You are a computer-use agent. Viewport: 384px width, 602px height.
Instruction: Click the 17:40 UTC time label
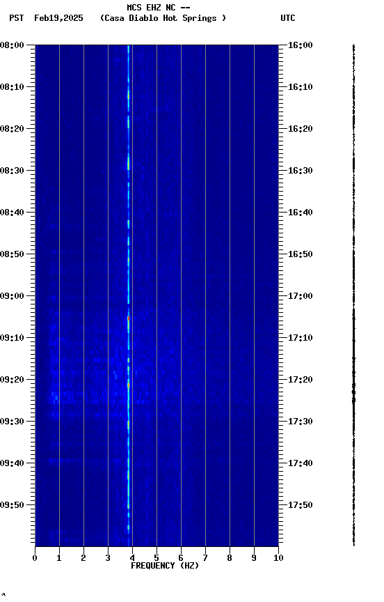301,463
